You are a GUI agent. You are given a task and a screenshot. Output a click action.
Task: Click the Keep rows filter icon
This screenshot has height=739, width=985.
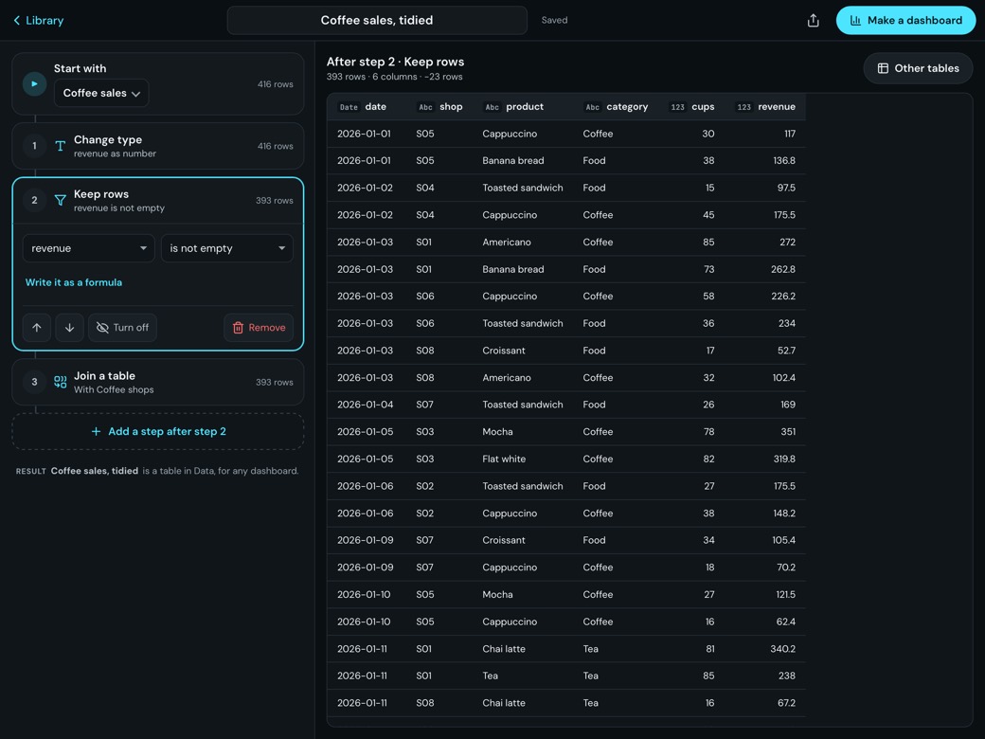[61, 201]
